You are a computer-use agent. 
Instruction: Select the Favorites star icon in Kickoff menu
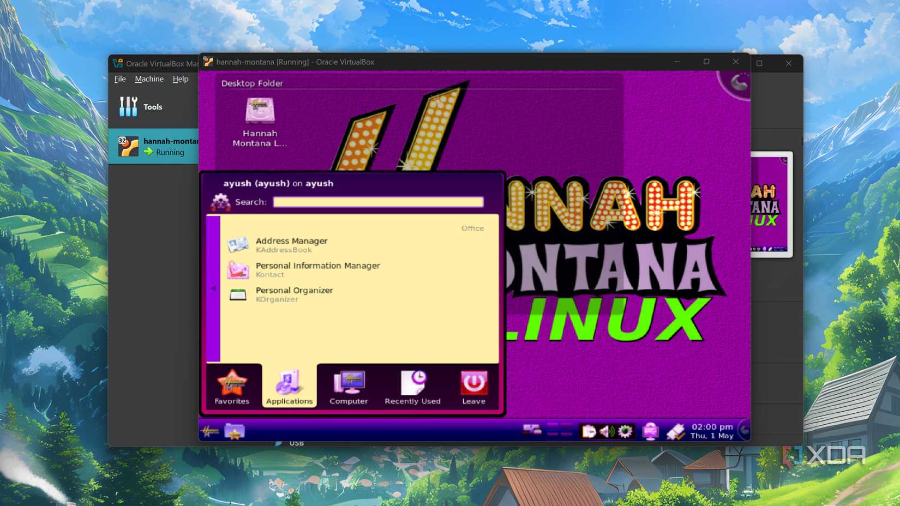coord(232,386)
